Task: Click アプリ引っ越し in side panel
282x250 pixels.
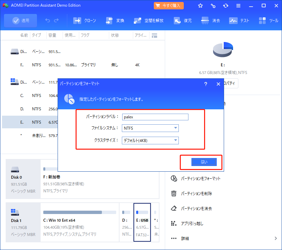Action: 192,224
